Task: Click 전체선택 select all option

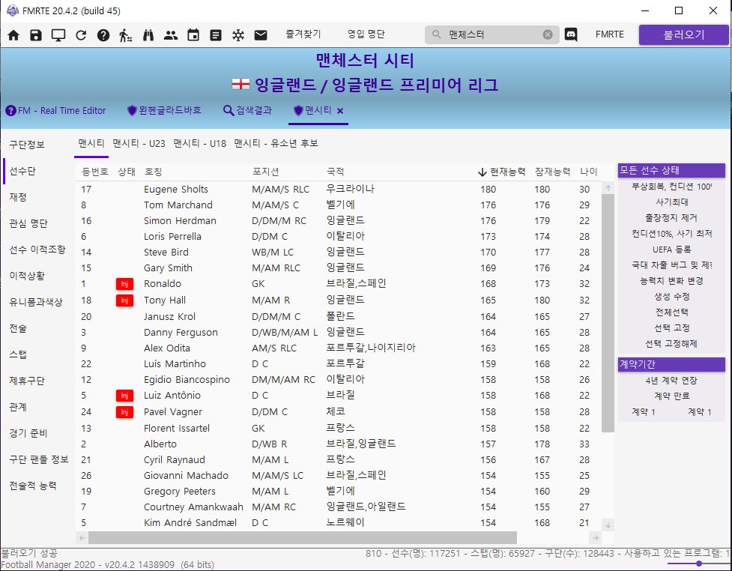Action: tap(671, 312)
